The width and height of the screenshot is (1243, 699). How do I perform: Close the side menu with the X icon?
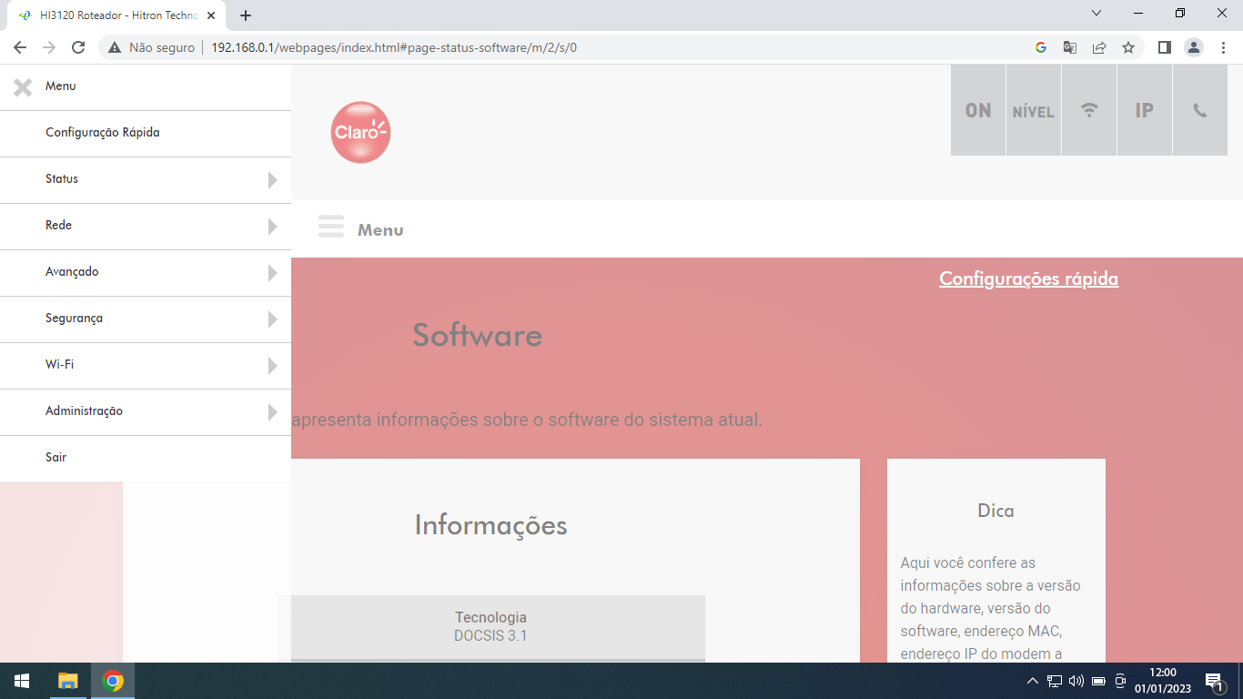tap(23, 86)
